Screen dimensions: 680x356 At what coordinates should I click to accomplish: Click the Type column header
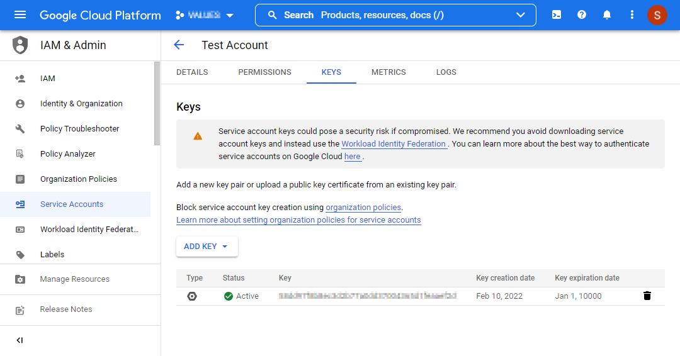point(195,278)
